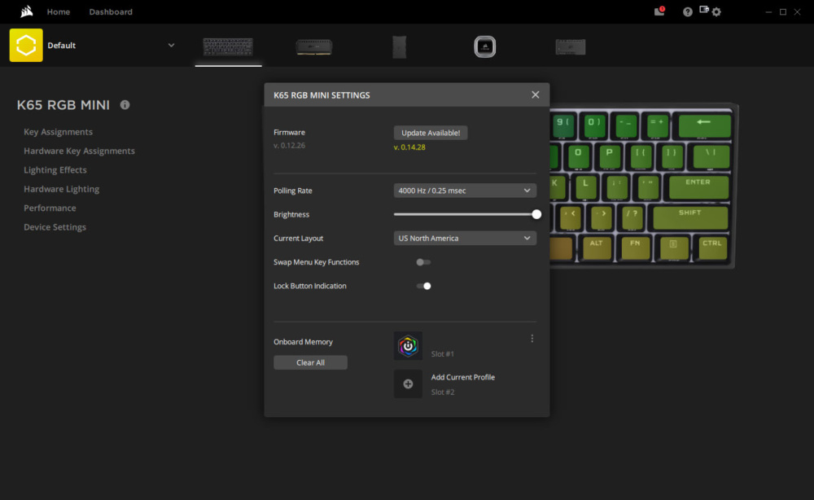Click the right SHIFT key on keyboard preview

click(690, 217)
